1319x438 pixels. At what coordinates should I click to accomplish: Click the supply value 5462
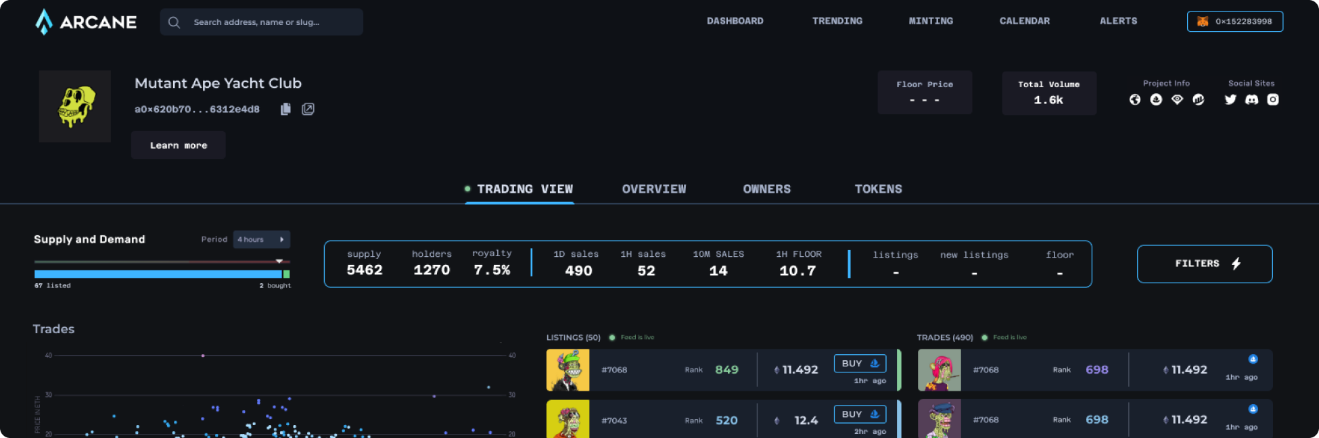click(365, 270)
